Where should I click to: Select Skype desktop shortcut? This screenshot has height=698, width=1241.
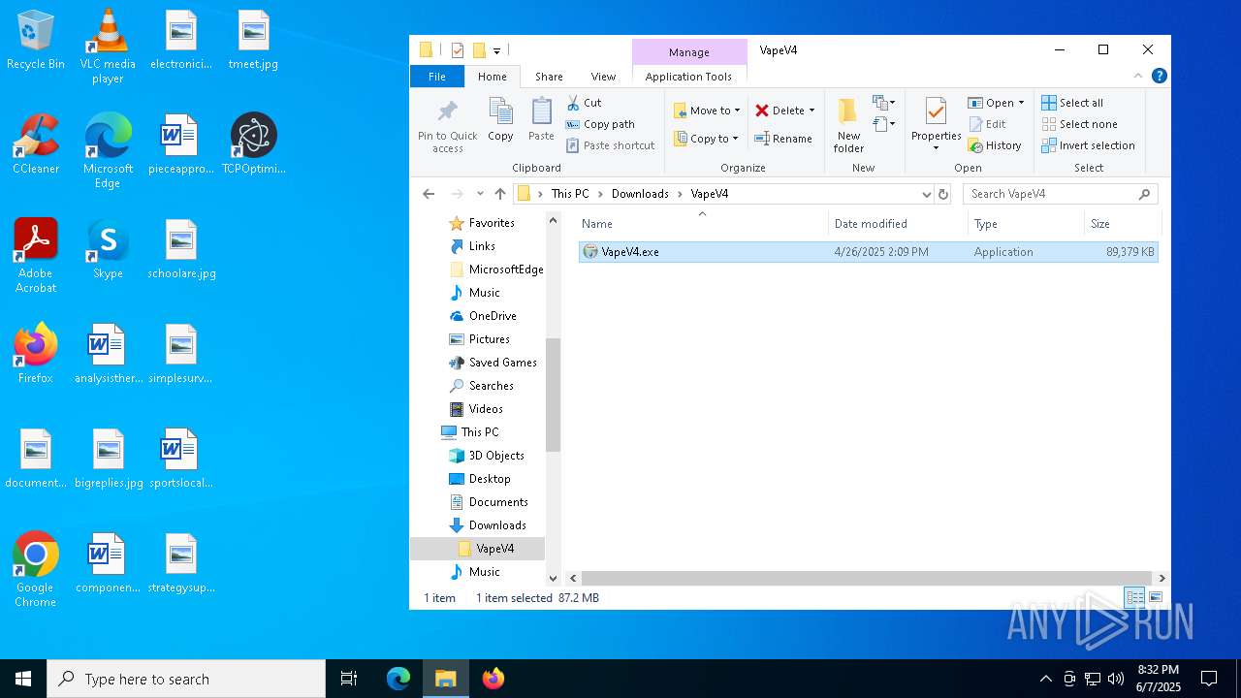coord(108,249)
